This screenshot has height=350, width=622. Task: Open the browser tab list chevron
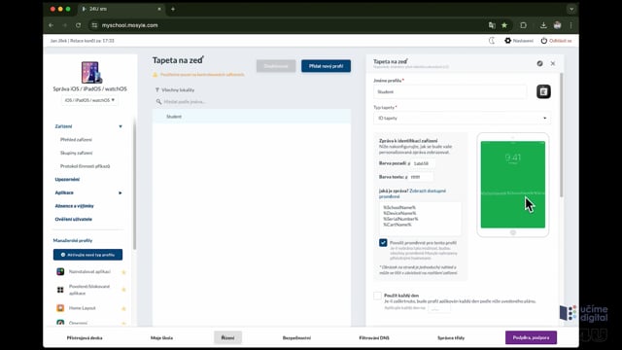coord(571,9)
